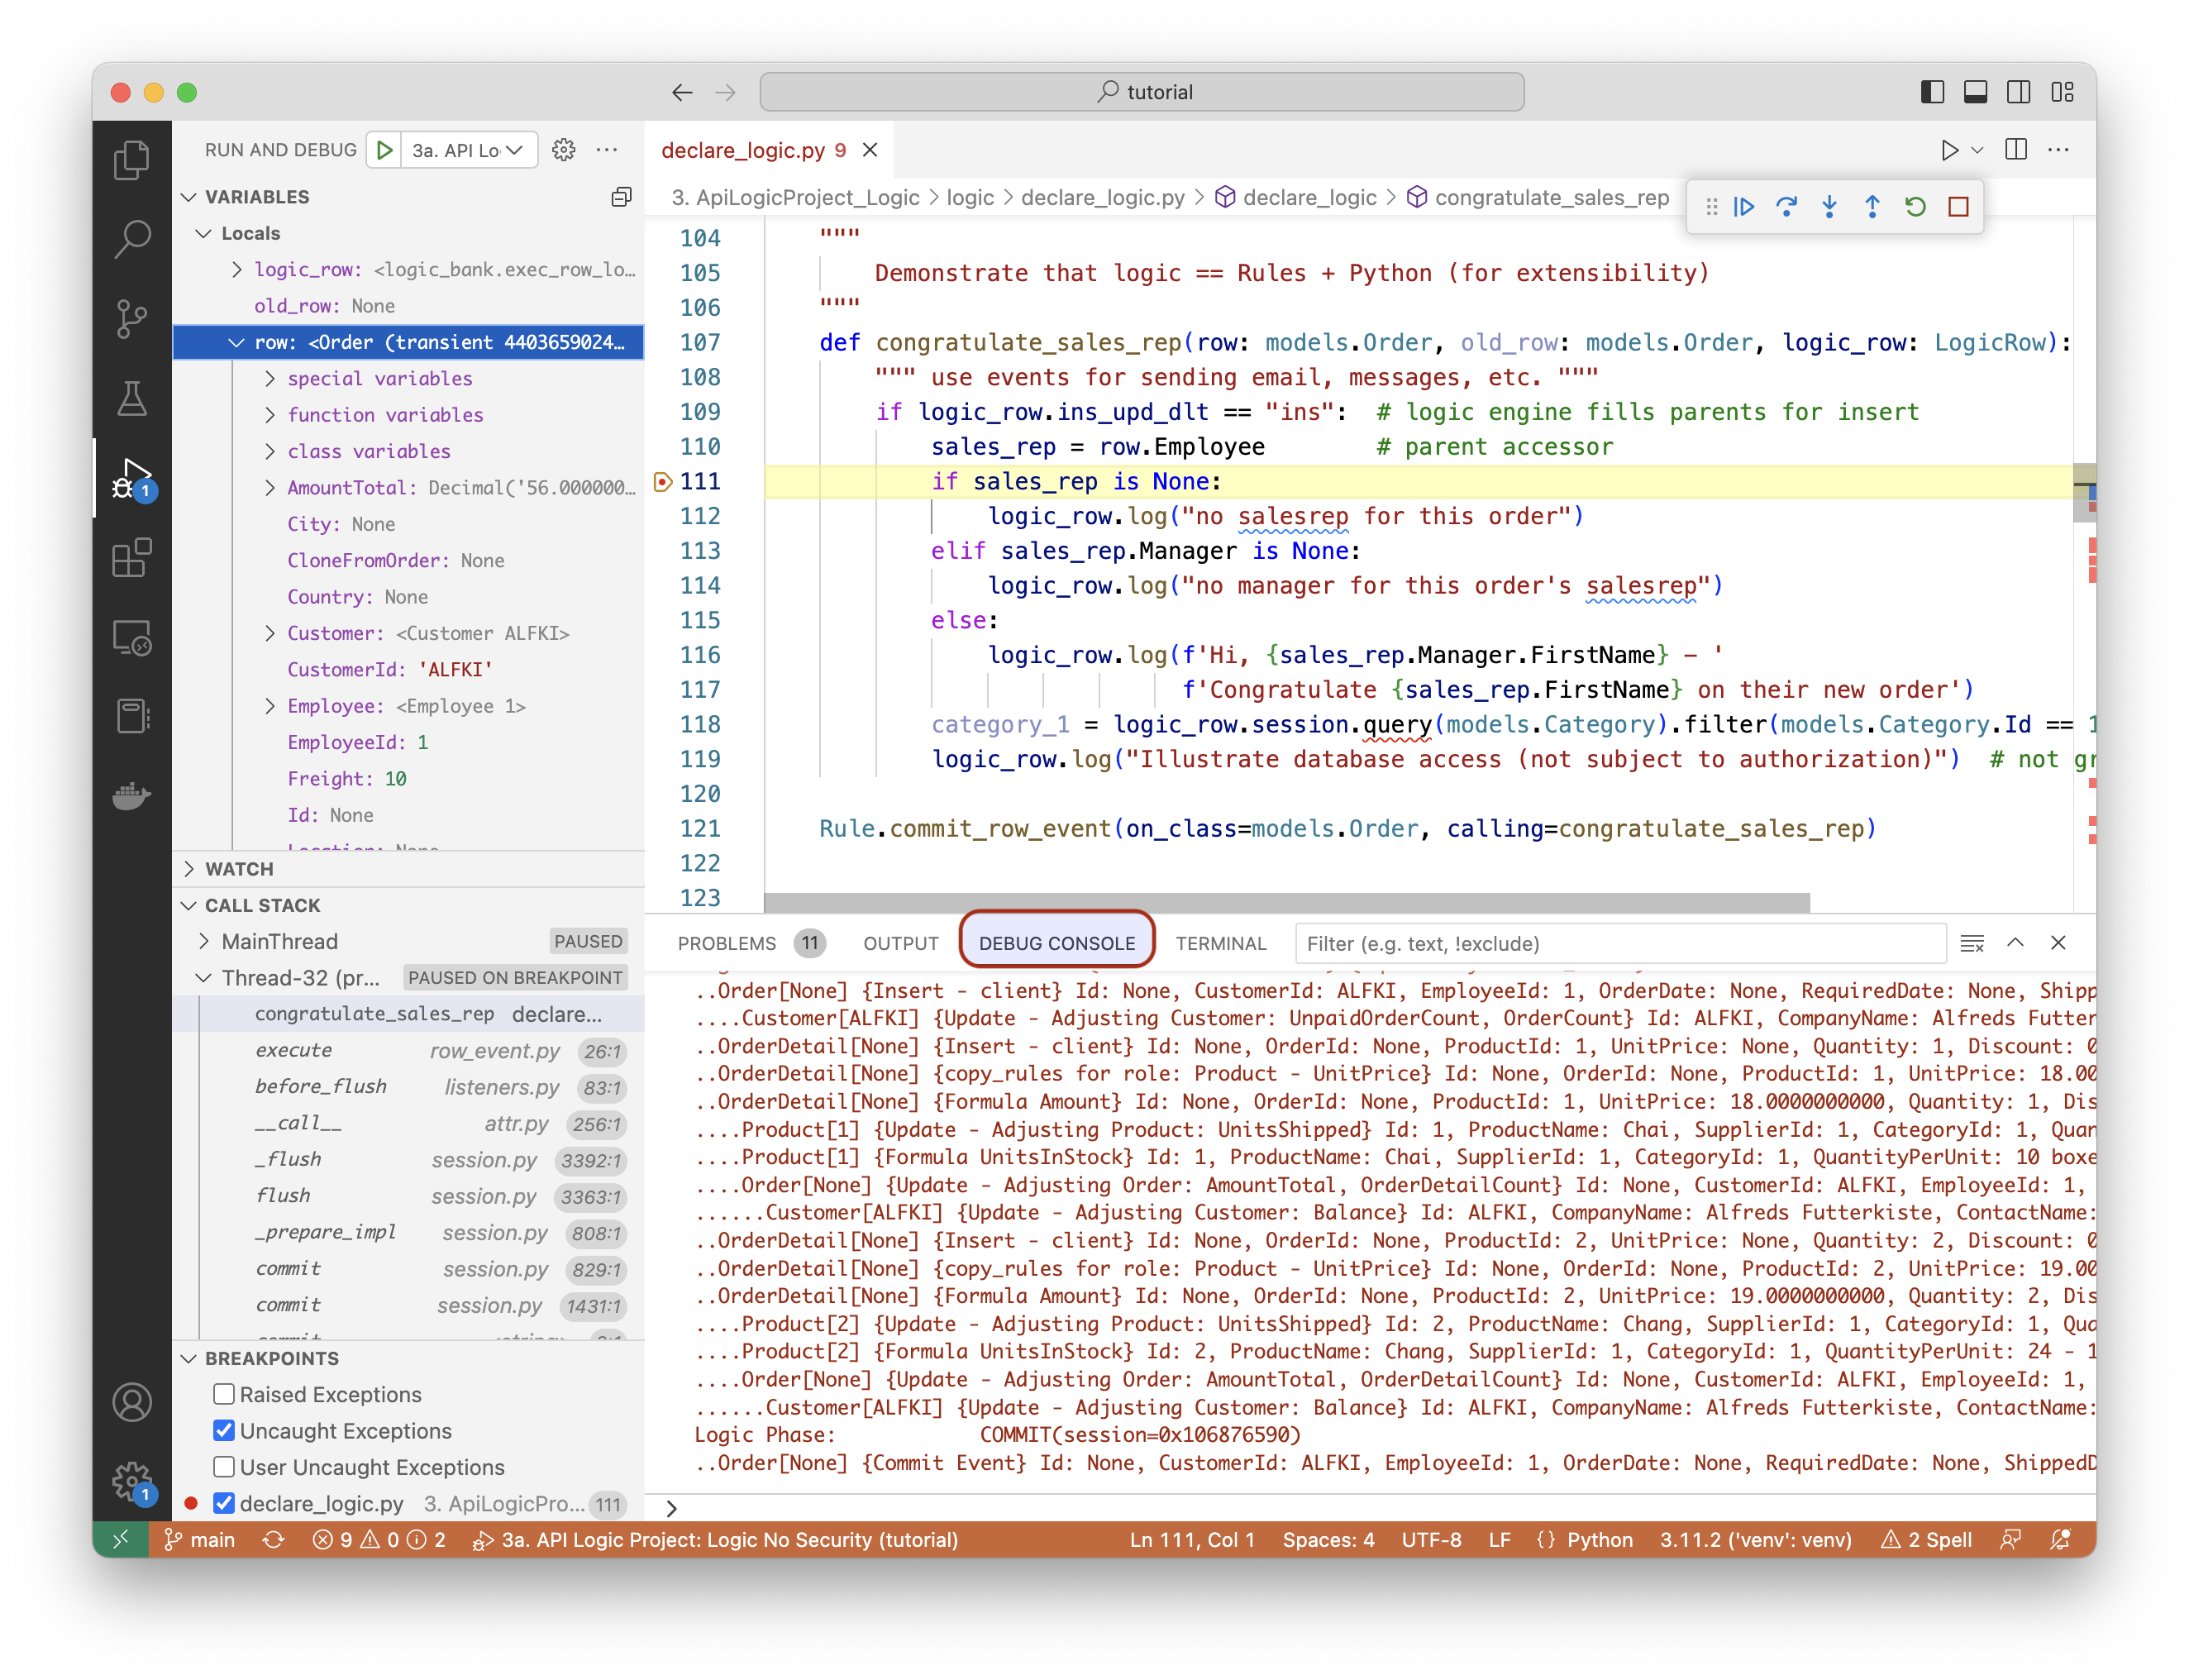Enable the Raised Exceptions breakpoint
2189x1680 pixels.
(x=224, y=1394)
